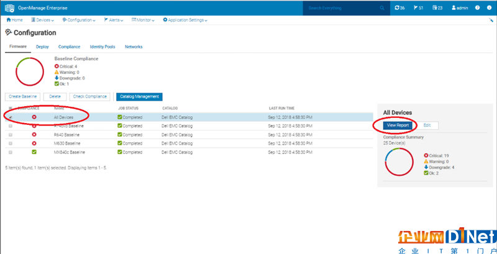Click the OK compliance icon for MX840c Baseline

[34, 152]
